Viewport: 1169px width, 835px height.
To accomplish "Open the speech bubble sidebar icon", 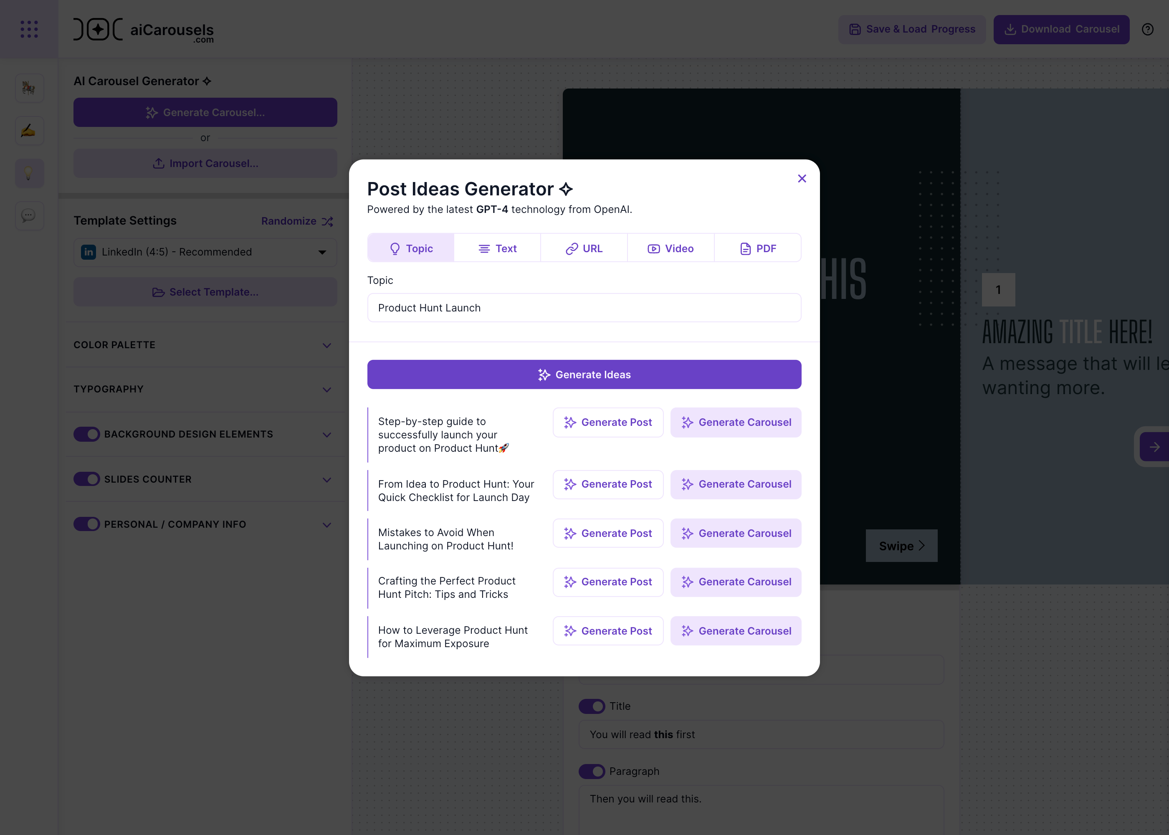I will [29, 215].
